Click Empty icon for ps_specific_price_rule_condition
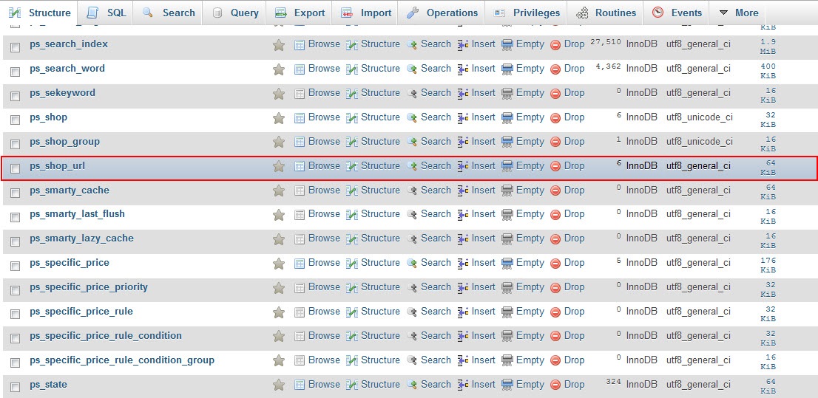 tap(507, 336)
